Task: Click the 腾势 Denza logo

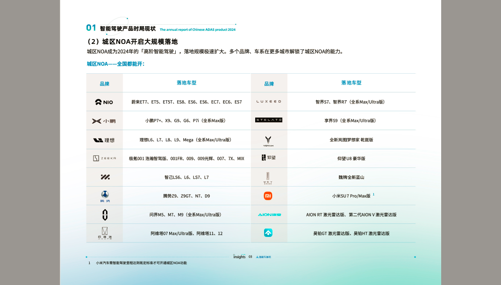Action: tap(105, 196)
